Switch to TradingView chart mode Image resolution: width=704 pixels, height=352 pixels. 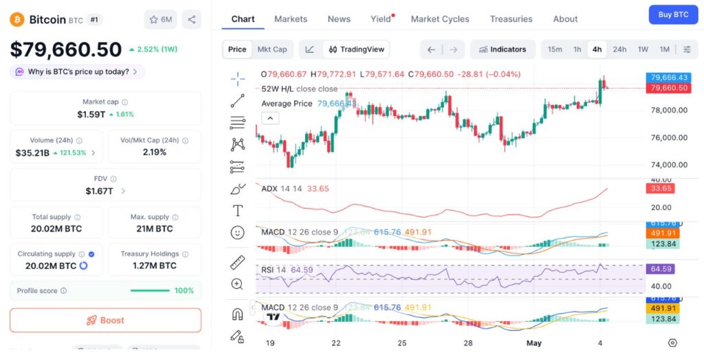pyautogui.click(x=357, y=49)
